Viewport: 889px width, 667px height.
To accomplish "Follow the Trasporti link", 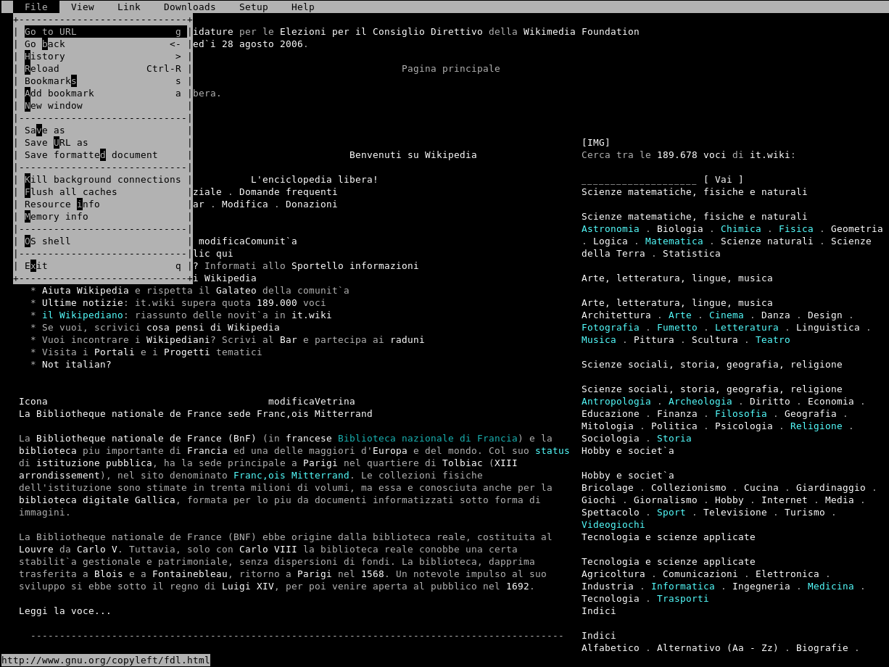I will (x=683, y=599).
